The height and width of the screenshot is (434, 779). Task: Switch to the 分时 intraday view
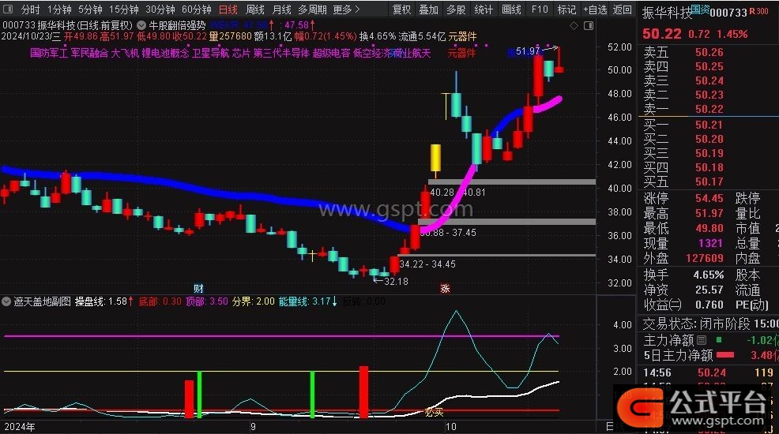[x=30, y=9]
